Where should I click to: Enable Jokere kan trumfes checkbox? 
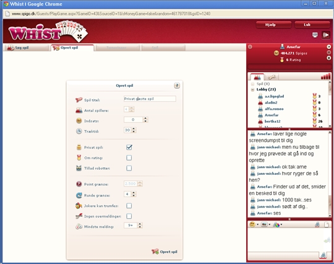click(x=129, y=206)
